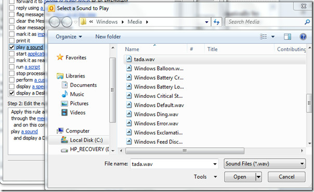314x192 pixels.
Task: Click the file list vertical scrollbar thumb
Action: pyautogui.click(x=309, y=103)
